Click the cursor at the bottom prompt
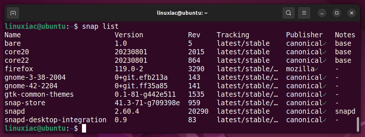365x137 pixels. pos(84,129)
